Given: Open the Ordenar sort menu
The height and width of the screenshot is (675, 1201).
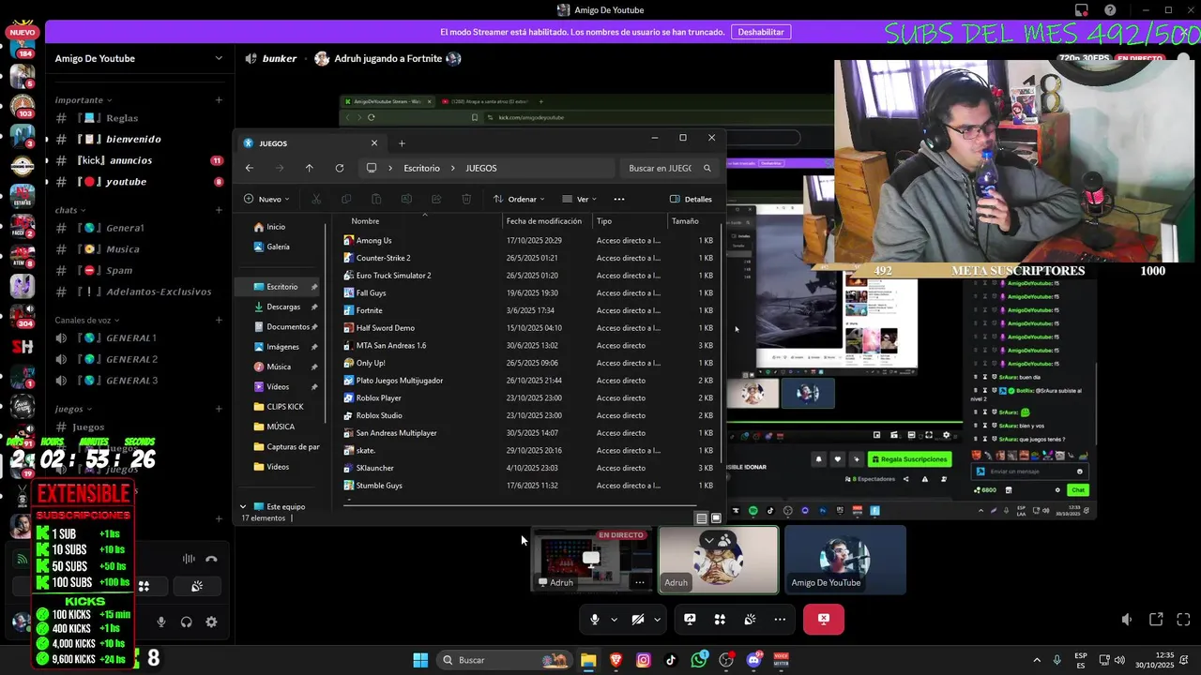Looking at the screenshot, I should (519, 199).
